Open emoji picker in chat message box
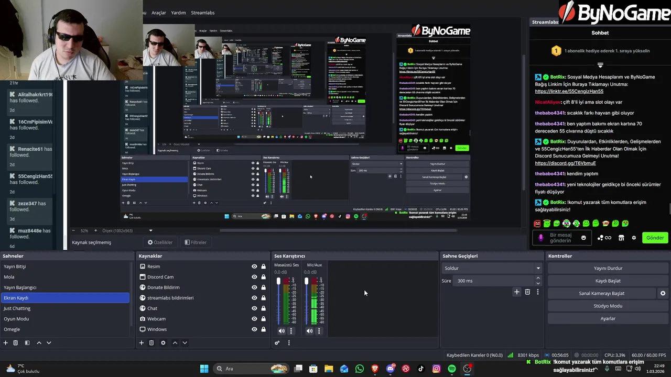The height and width of the screenshot is (377, 671). 583,237
